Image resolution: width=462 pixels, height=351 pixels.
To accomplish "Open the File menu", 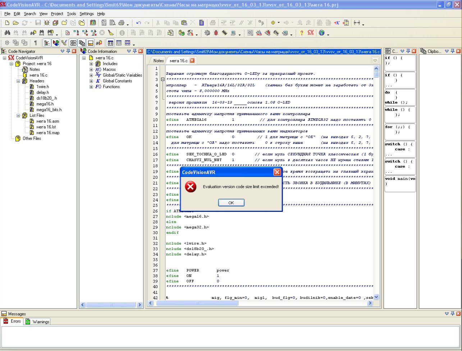I will [7, 14].
